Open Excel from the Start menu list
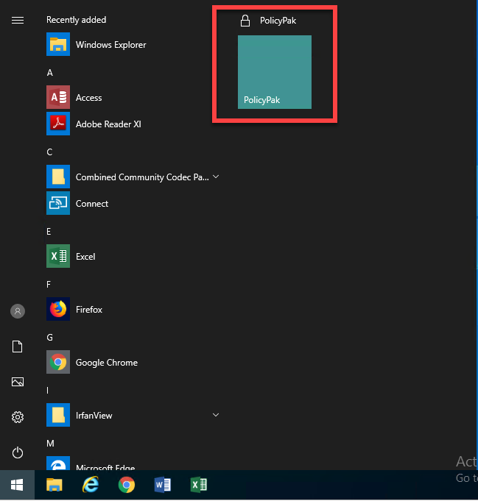This screenshot has height=501, width=478. [85, 257]
